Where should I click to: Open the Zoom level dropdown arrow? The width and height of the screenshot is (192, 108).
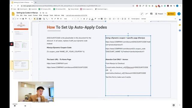[x=31, y=19]
